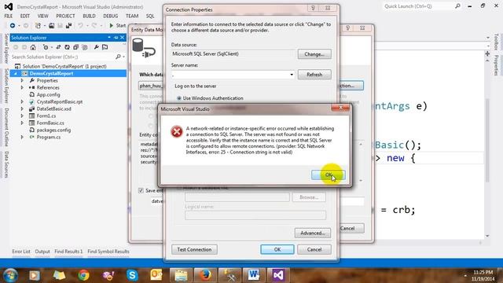Screen dimensions: 503x283
Task: Click the Undo toolbar icon
Action: click(80, 25)
